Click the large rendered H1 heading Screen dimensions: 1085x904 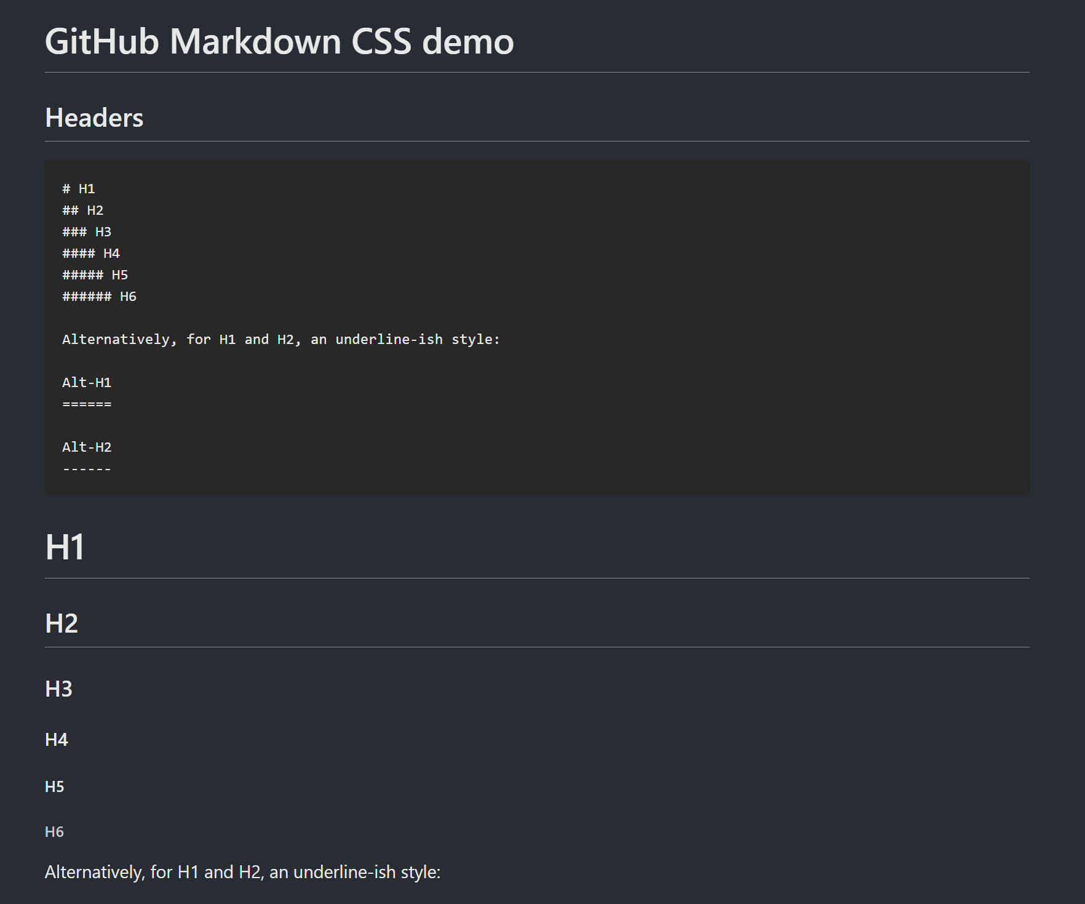[65, 547]
